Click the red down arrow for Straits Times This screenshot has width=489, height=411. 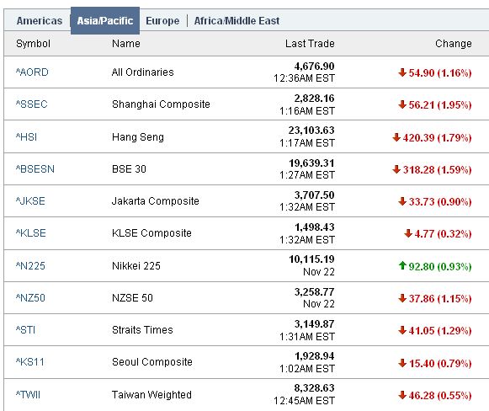(x=402, y=330)
